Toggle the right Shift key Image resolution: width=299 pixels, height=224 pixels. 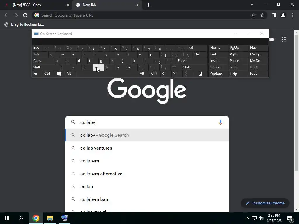point(194,67)
